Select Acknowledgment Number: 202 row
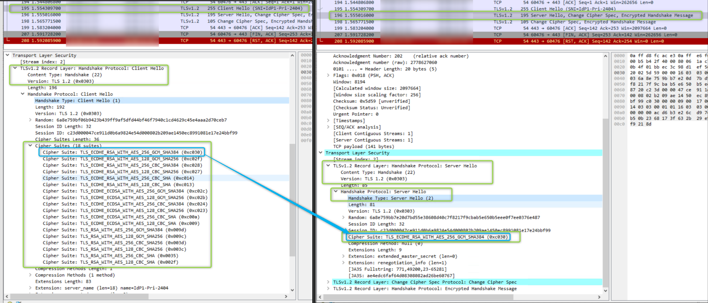This screenshot has width=708, height=303. pos(401,56)
